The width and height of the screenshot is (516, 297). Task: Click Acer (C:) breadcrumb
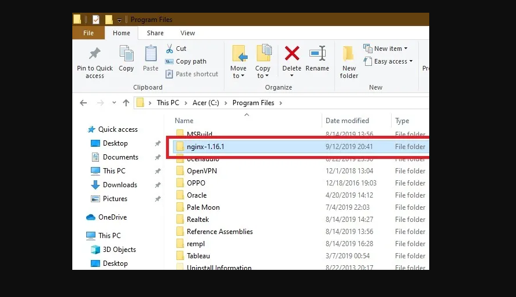(206, 103)
